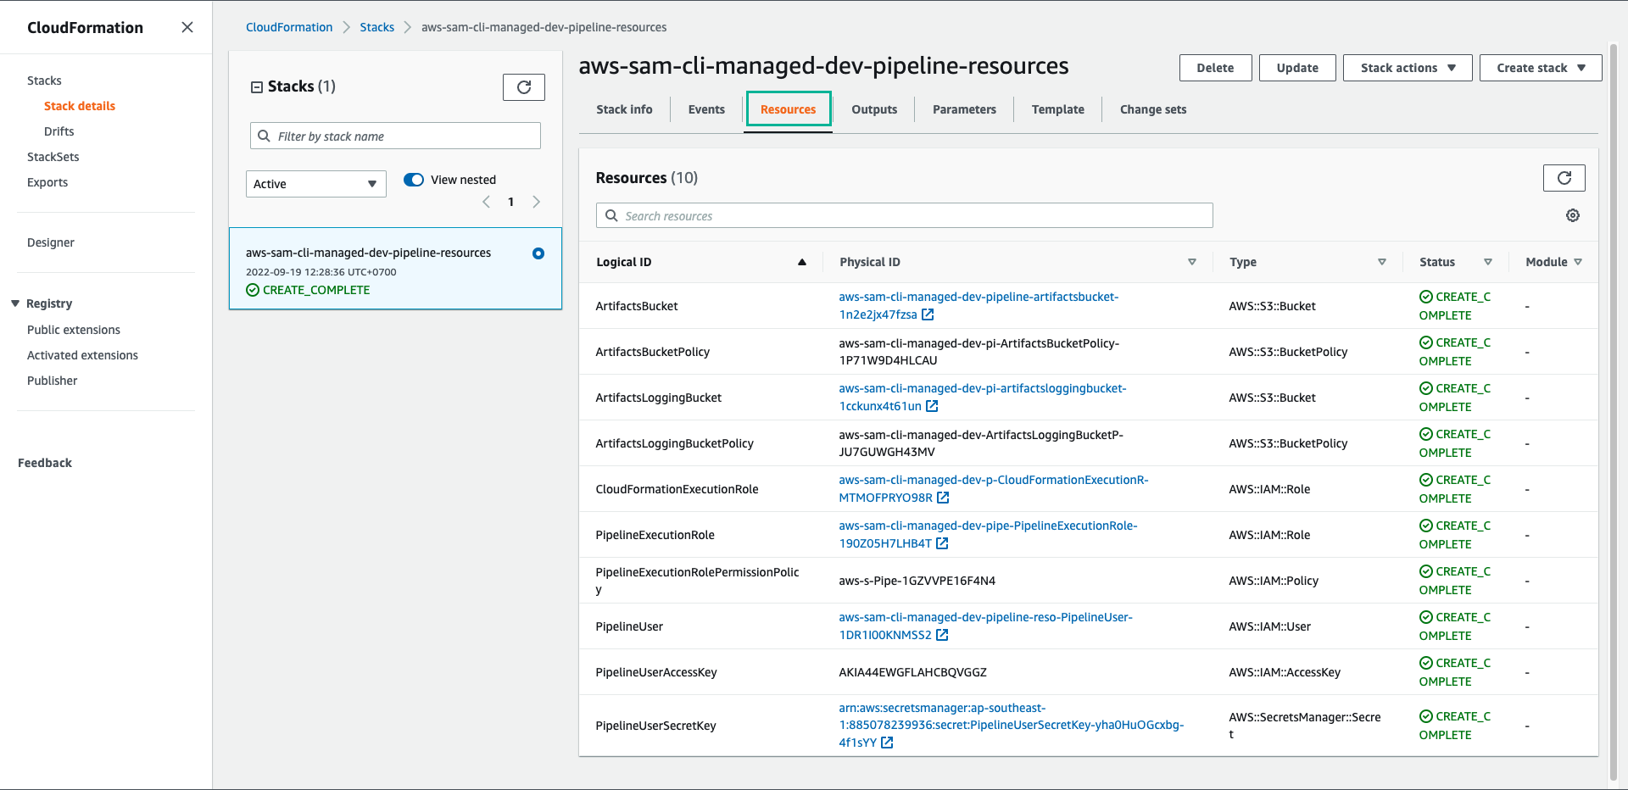Open Stacks in the sidebar
1628x790 pixels.
click(x=44, y=81)
